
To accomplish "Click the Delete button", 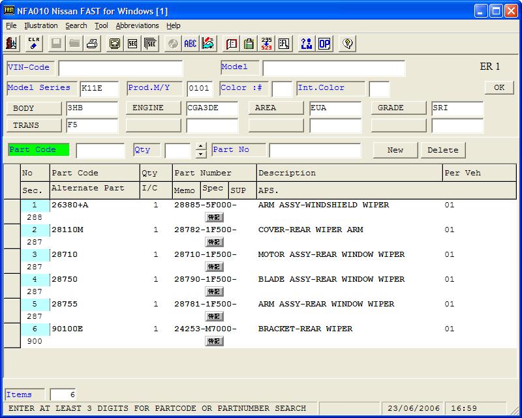I will point(443,150).
